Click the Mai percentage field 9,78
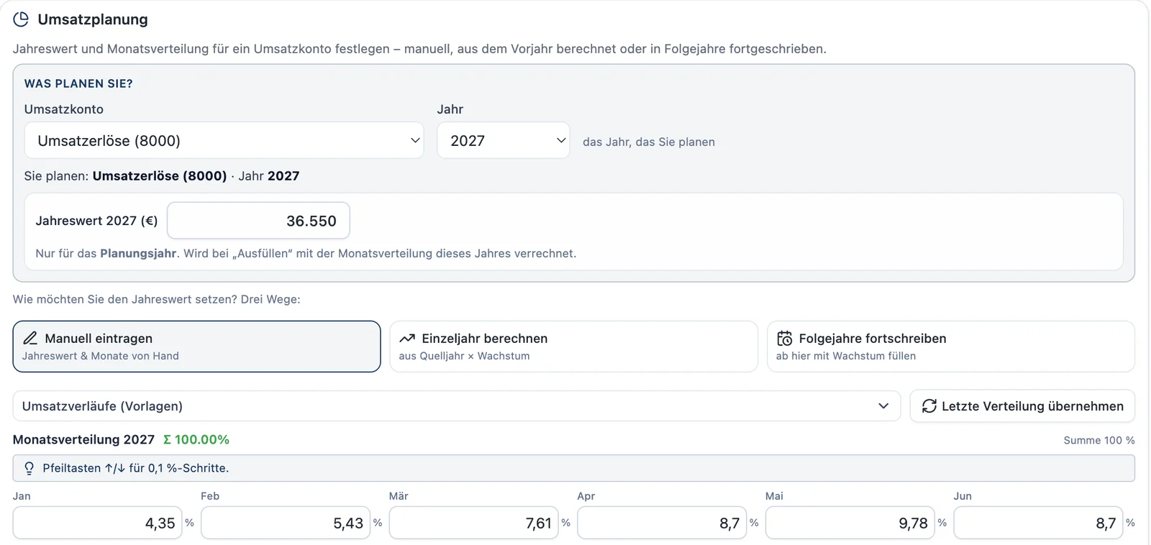The image size is (1151, 545). [x=850, y=523]
